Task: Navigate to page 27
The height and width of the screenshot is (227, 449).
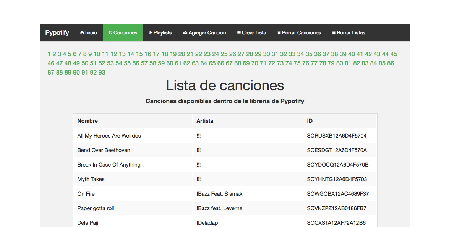Action: pos(241,54)
